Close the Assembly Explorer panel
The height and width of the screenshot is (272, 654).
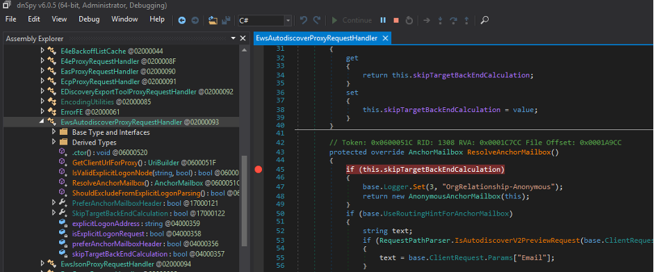tap(243, 38)
